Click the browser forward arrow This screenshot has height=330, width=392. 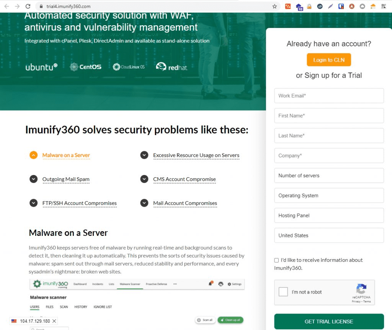(x=17, y=6)
